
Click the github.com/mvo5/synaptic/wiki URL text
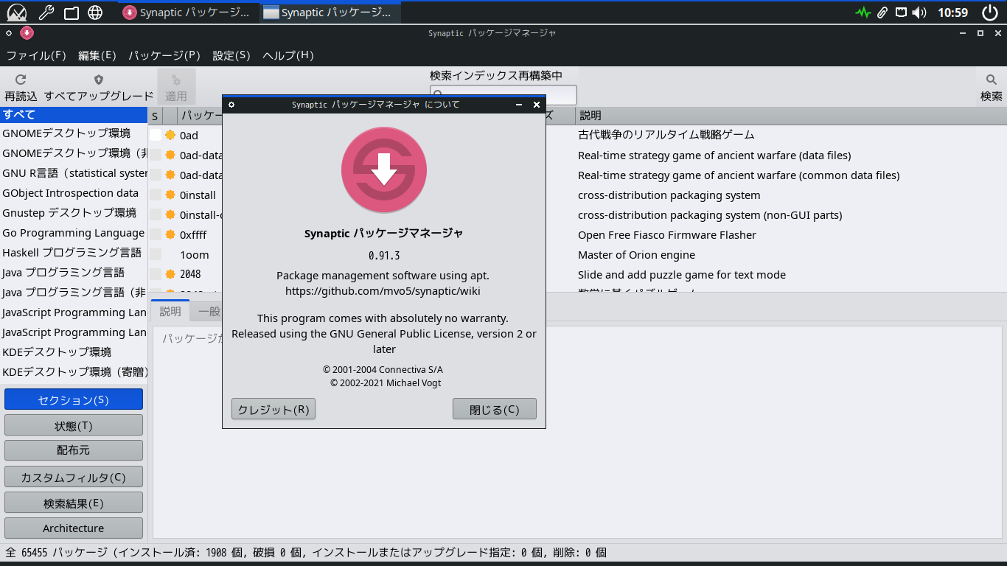pyautogui.click(x=383, y=290)
